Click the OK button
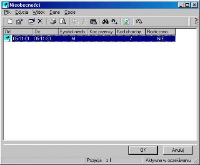The width and height of the screenshot is (200, 165). 143,150
